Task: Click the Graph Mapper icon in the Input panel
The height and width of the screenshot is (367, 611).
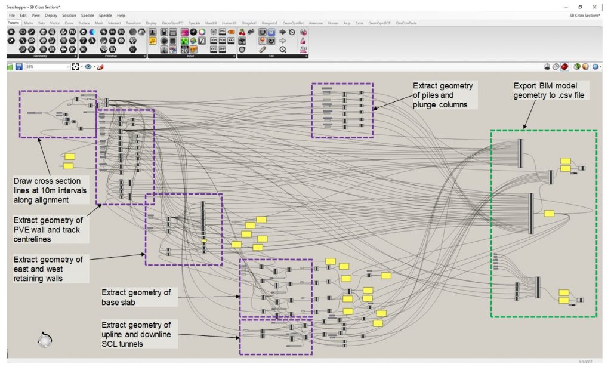Action: coord(200,41)
